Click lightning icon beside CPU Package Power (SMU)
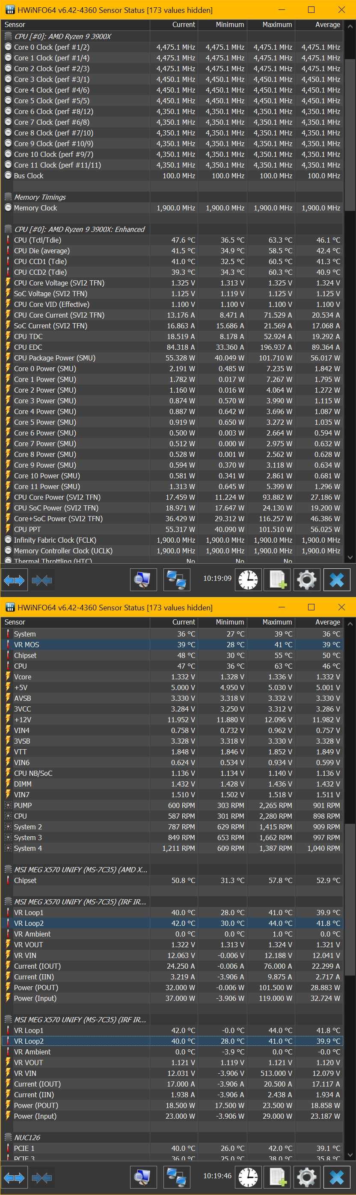The image size is (356, 1195). point(8,358)
